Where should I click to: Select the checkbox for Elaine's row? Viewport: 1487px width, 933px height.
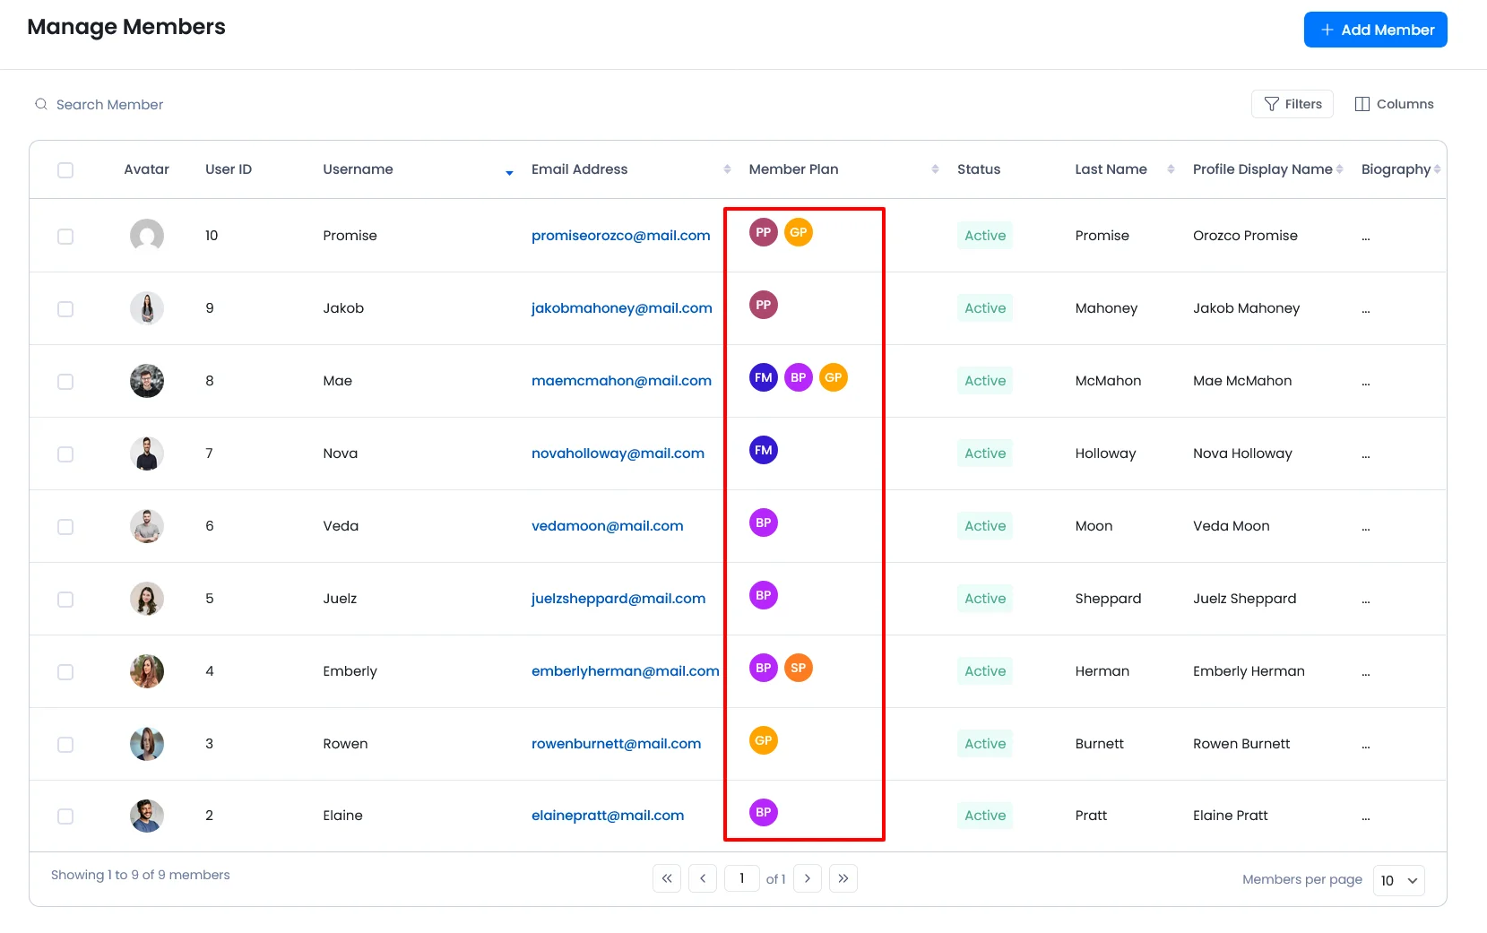tap(65, 816)
